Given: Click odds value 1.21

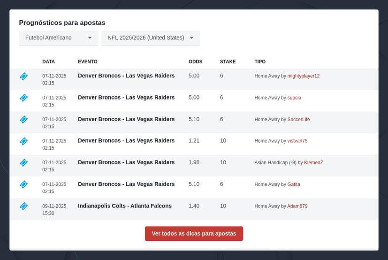Looking at the screenshot, I should click(x=194, y=141).
